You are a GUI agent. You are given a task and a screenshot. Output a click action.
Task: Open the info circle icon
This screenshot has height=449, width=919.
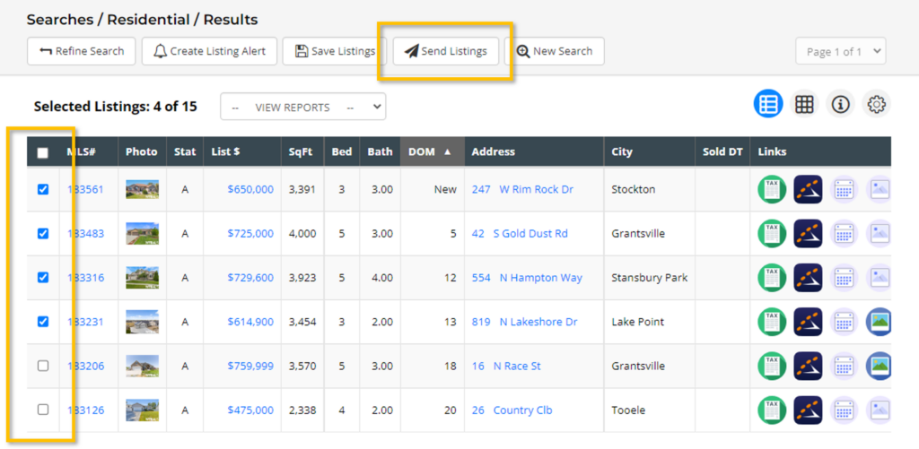coord(840,105)
